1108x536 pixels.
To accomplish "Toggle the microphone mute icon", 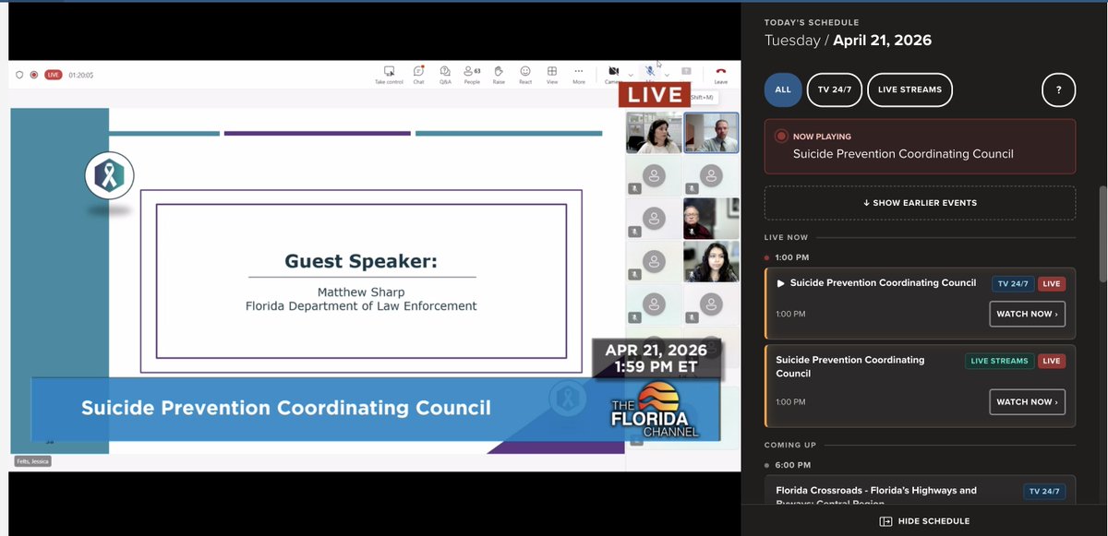I will click(x=651, y=71).
